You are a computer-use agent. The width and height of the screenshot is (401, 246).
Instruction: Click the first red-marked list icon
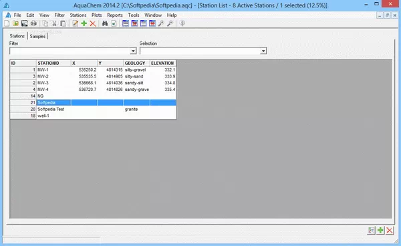(x=134, y=23)
